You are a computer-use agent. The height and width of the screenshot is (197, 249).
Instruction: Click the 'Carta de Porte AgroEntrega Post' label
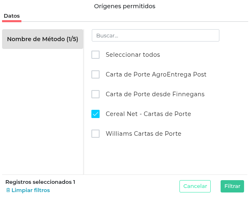point(156,74)
